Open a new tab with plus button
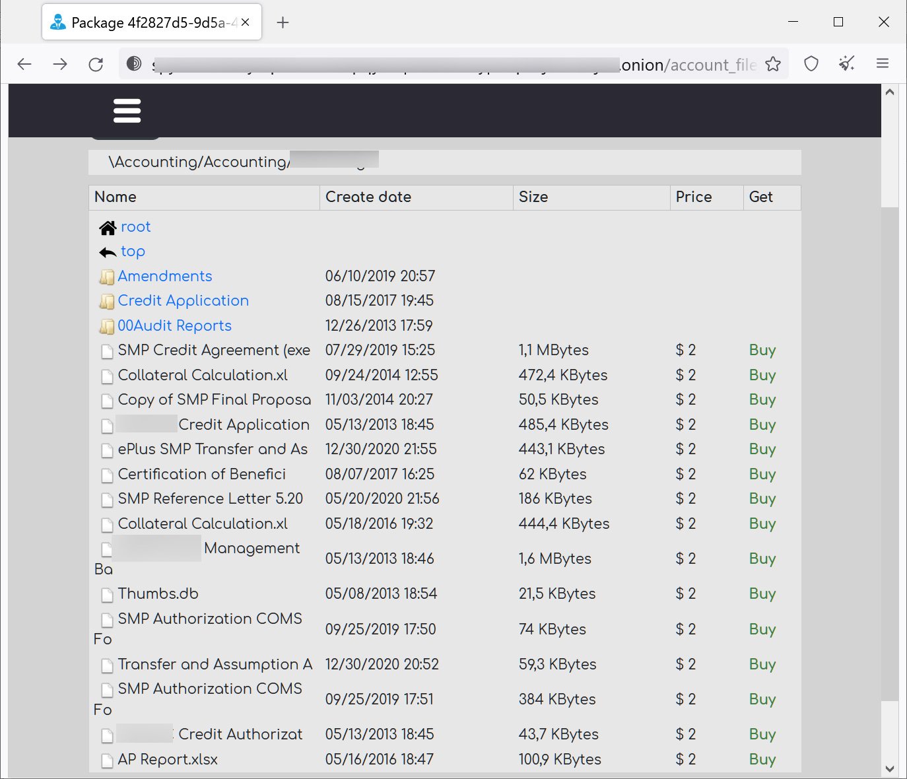The image size is (907, 779). [283, 22]
